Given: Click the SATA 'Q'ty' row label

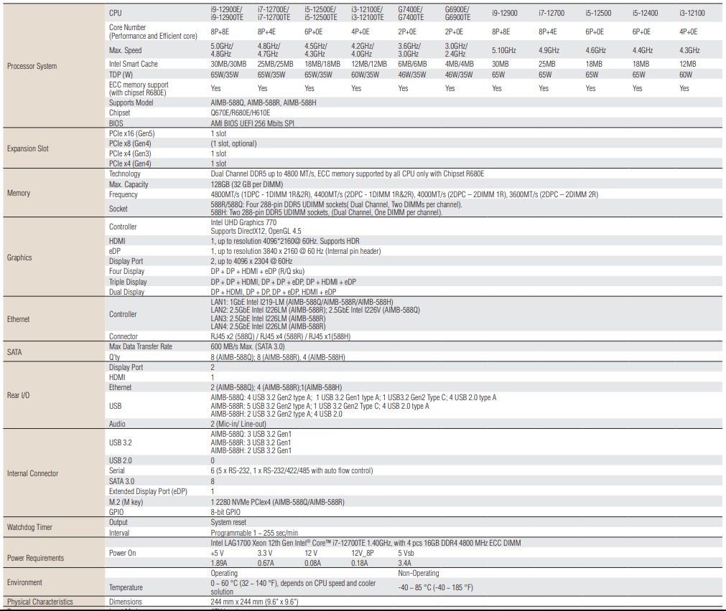Looking at the screenshot, I should point(114,357).
